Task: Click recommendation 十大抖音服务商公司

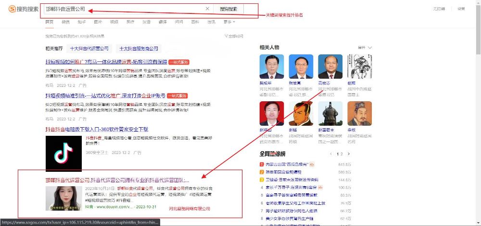Action: (x=139, y=48)
